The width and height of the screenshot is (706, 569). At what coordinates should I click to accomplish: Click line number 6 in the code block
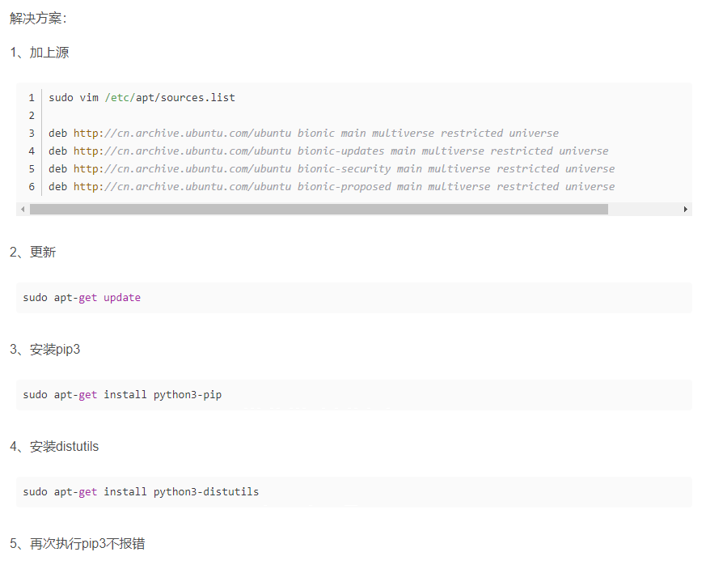click(x=31, y=186)
